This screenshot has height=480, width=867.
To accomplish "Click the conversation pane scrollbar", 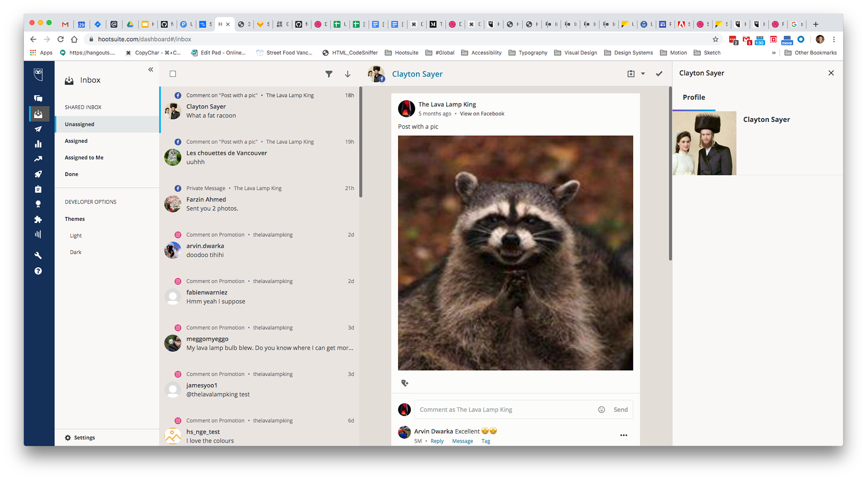I will (670, 174).
